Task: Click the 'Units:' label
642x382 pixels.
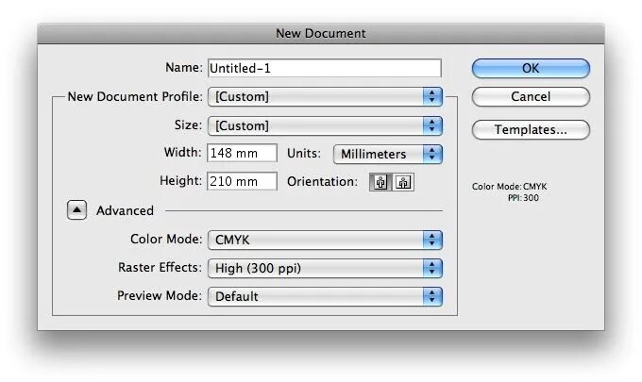Action: pyautogui.click(x=304, y=154)
